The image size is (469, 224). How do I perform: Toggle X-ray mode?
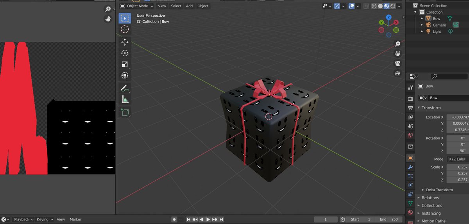coord(366,6)
